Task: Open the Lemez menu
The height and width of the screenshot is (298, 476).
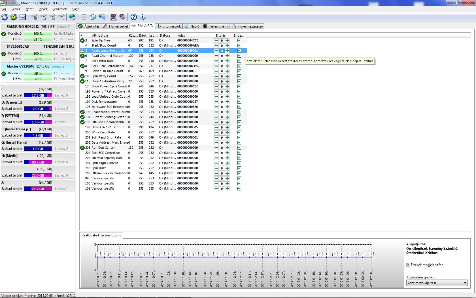Action: coord(16,9)
